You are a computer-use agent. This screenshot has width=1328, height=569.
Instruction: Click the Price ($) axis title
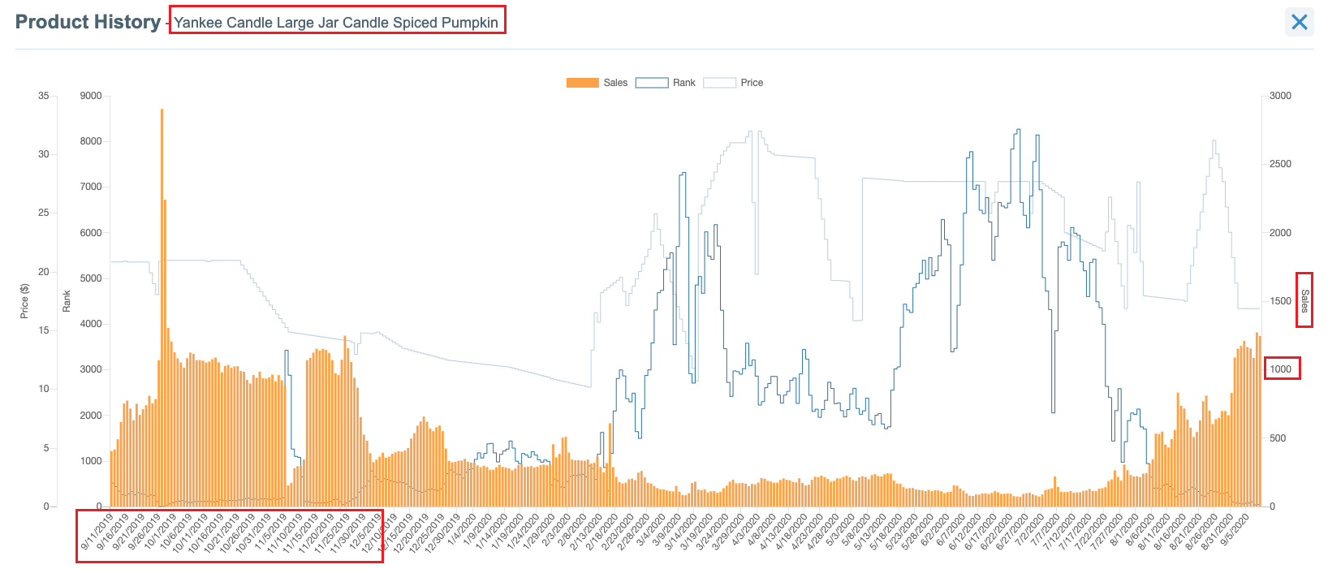click(x=24, y=301)
